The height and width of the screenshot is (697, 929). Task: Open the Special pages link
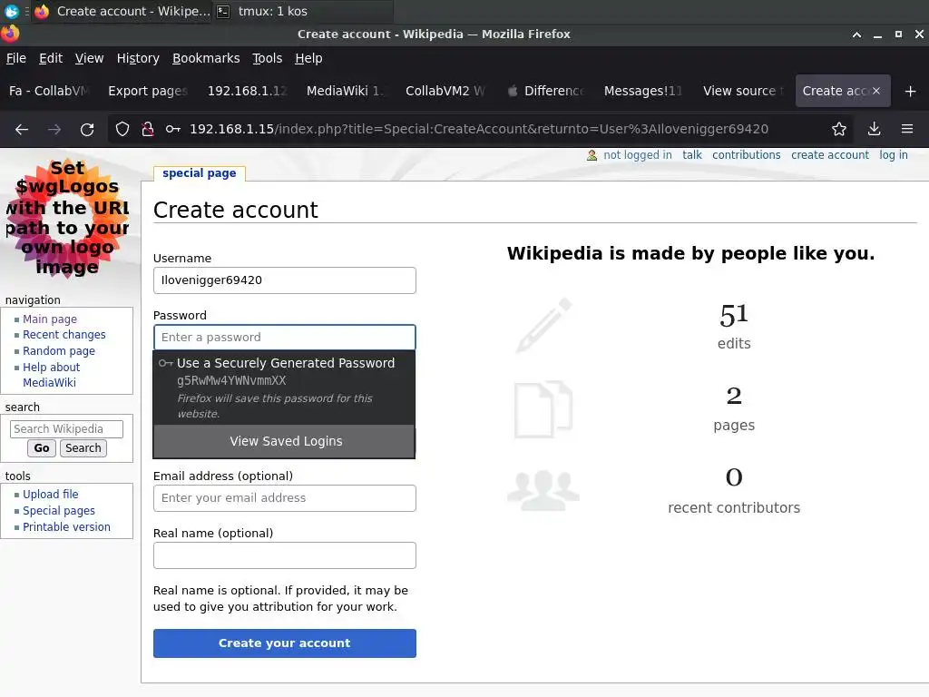(59, 511)
